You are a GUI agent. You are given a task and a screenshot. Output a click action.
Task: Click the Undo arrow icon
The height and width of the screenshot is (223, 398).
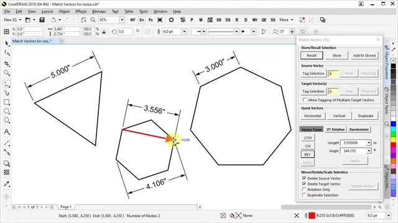(x=53, y=20)
